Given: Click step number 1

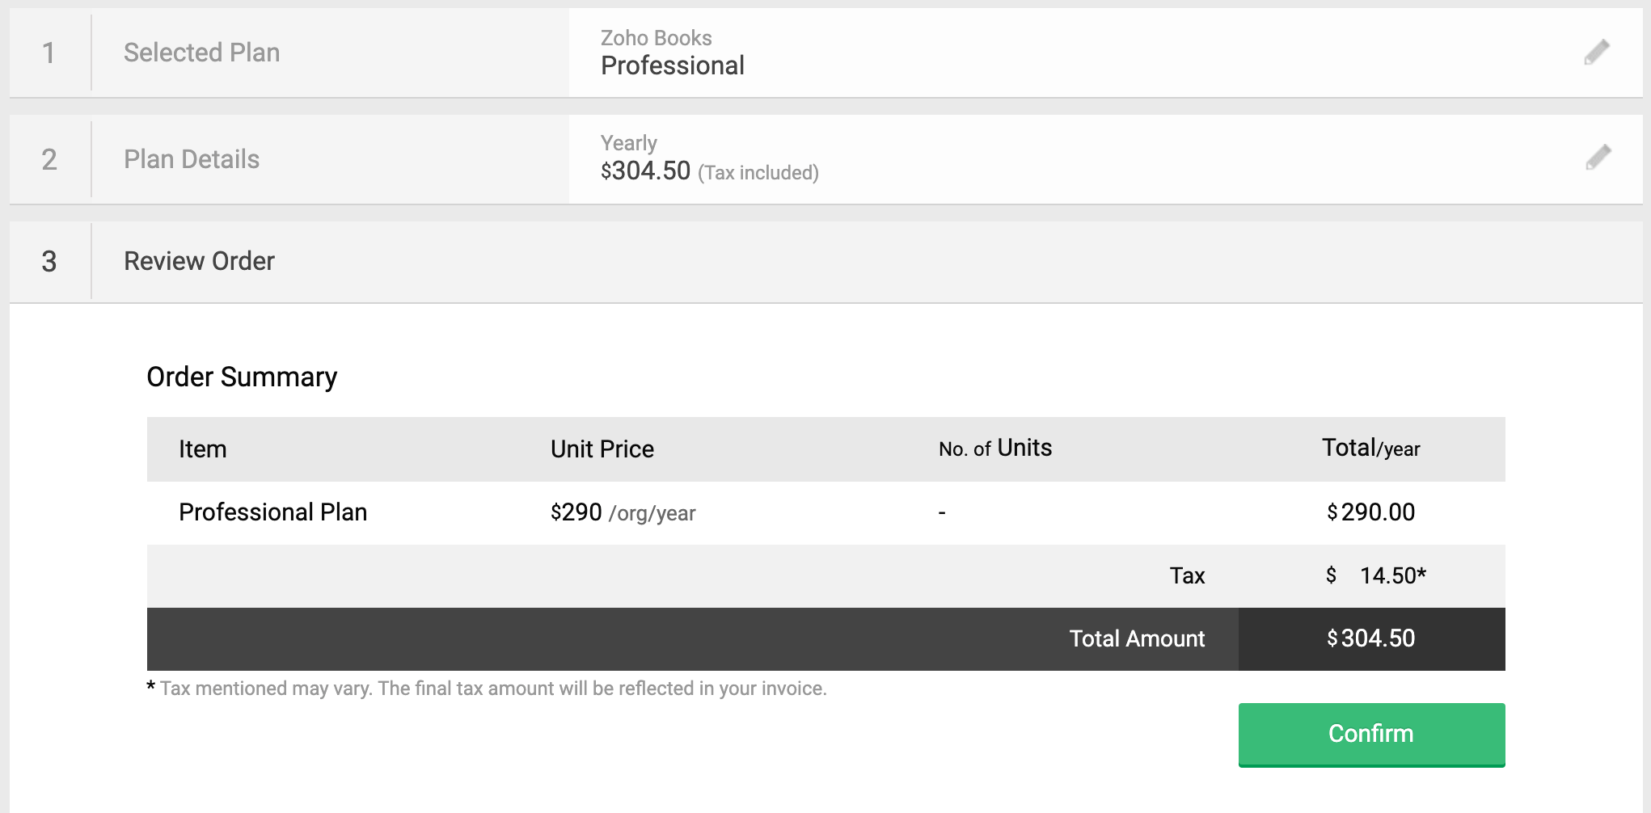Looking at the screenshot, I should coord(49,53).
